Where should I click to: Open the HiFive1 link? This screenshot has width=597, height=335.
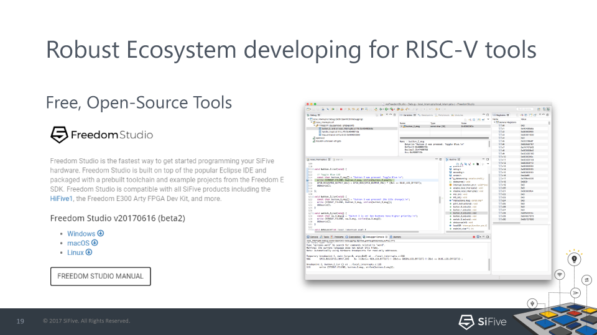[x=62, y=199]
